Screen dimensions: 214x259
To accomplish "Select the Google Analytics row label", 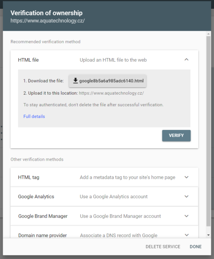I will (x=36, y=196).
